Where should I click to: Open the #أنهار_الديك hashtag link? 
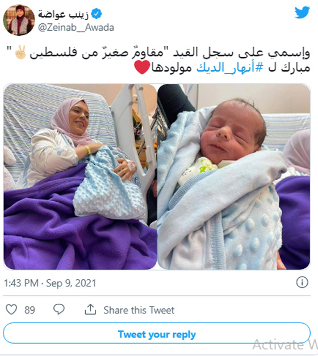[230, 67]
